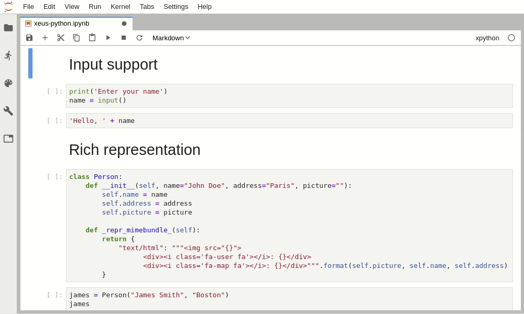
Task: Interrupt the kernel with the stop icon
Action: [124, 38]
